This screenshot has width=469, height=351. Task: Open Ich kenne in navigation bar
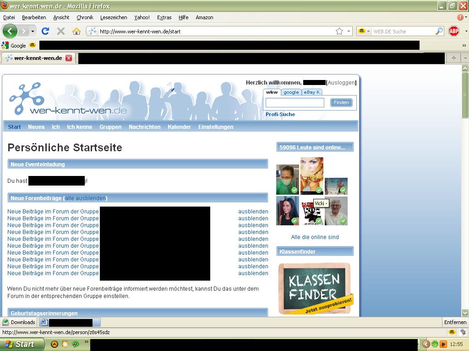tap(80, 127)
